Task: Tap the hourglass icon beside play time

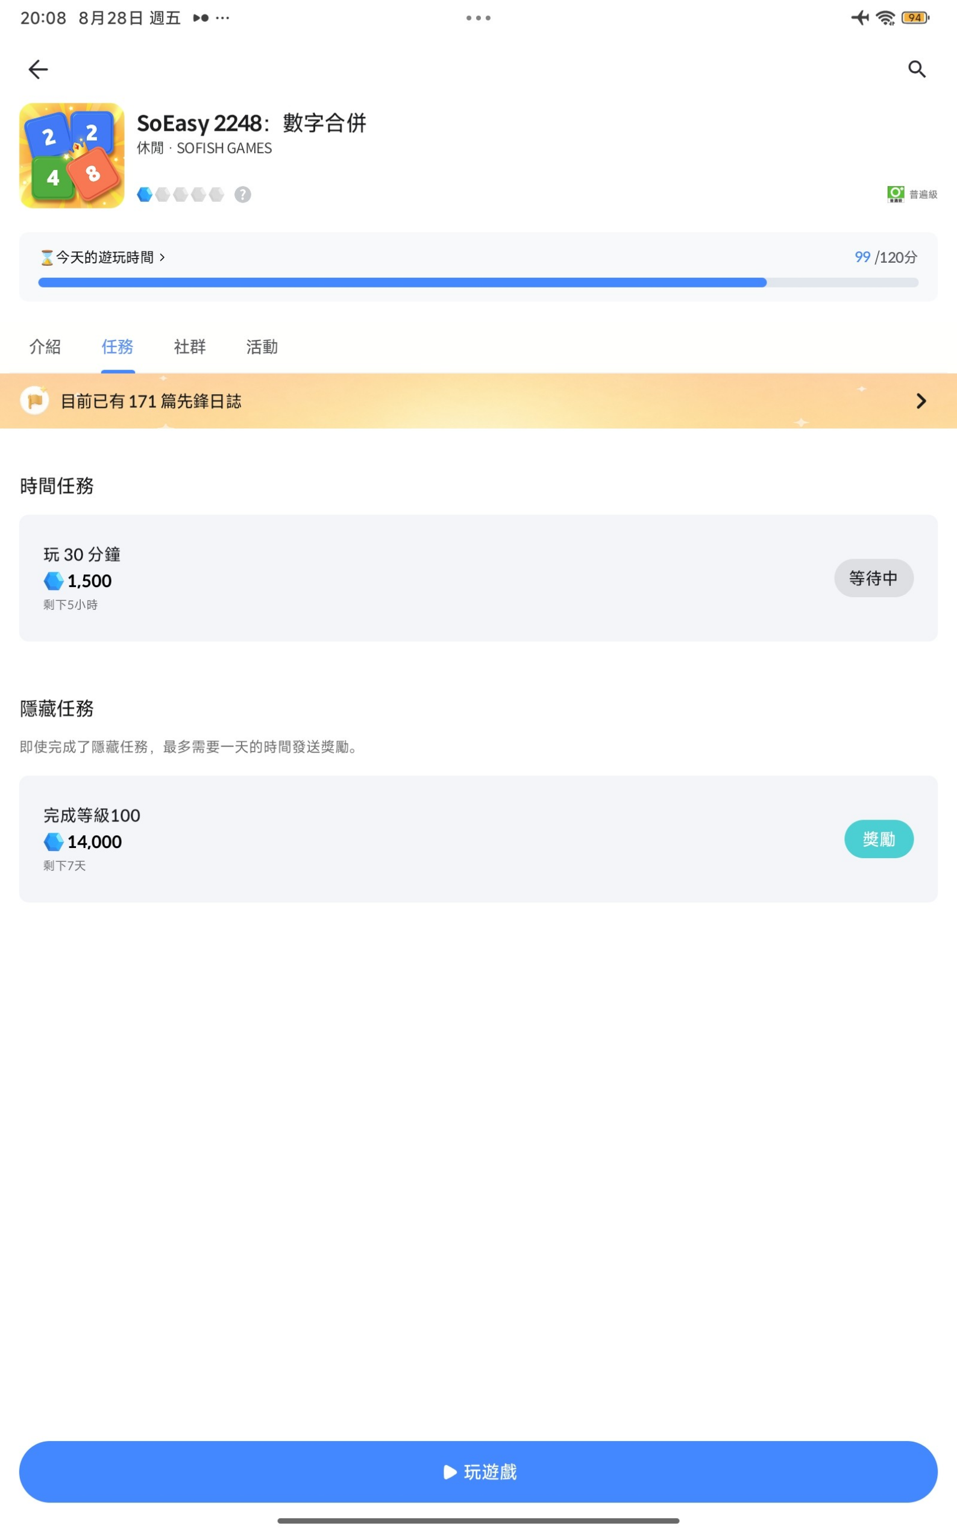Action: coord(47,257)
